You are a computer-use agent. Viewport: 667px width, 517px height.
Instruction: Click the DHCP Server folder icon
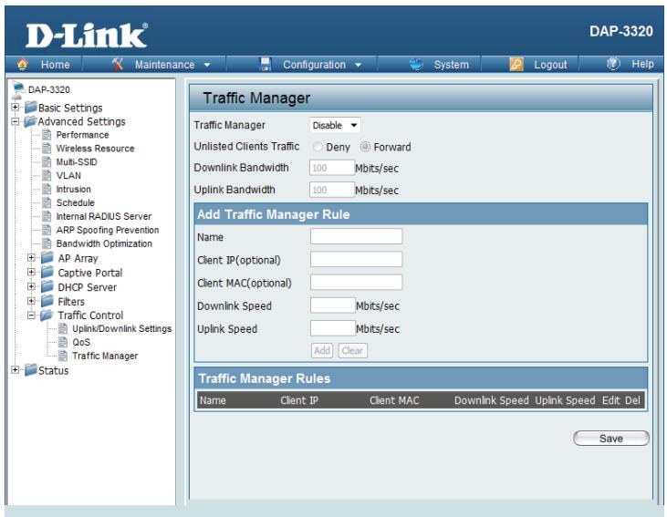point(47,286)
